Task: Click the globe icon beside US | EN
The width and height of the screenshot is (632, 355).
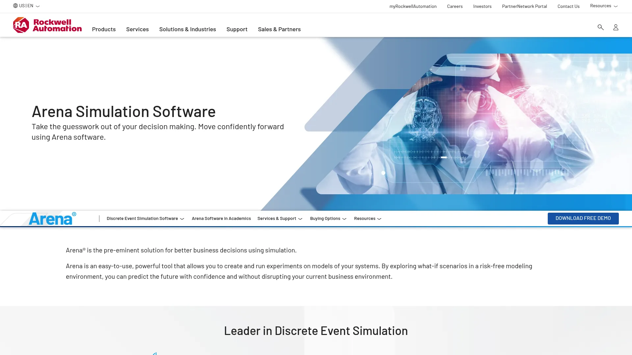Action: pos(15,6)
